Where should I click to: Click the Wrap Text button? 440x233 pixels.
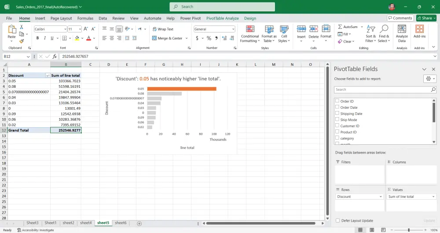point(163,29)
